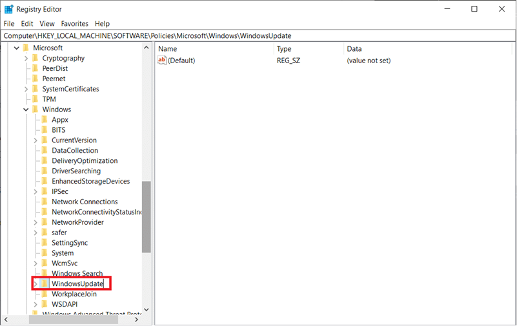Click the string value icon beside (Default)

click(x=162, y=60)
